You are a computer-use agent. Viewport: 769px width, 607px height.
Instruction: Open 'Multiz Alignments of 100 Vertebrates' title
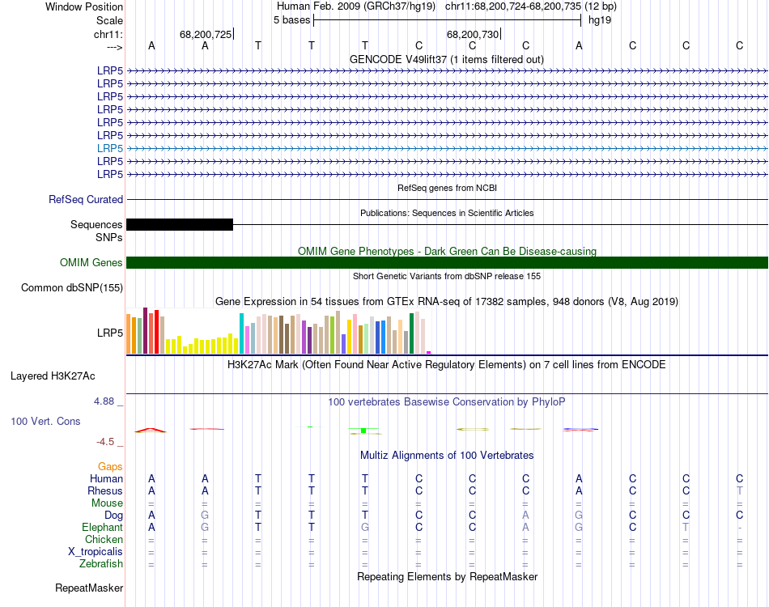(447, 456)
